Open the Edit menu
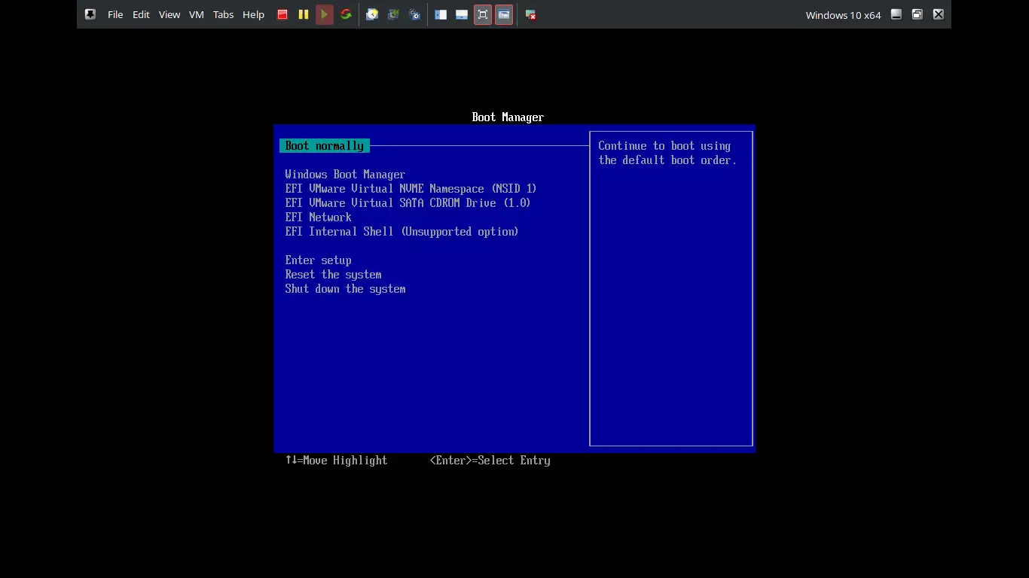Viewport: 1029px width, 578px height. pos(141,14)
